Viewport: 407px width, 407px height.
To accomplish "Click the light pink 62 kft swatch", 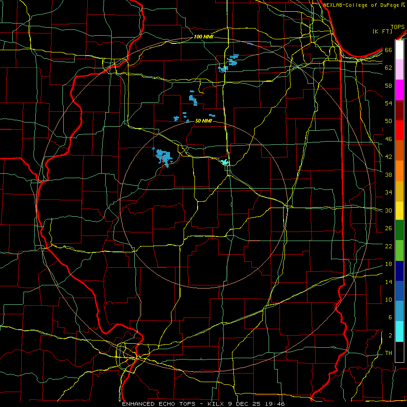I will [399, 70].
